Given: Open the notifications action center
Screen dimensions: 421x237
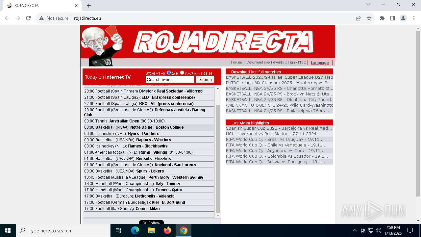Looking at the screenshot, I should [410, 230].
